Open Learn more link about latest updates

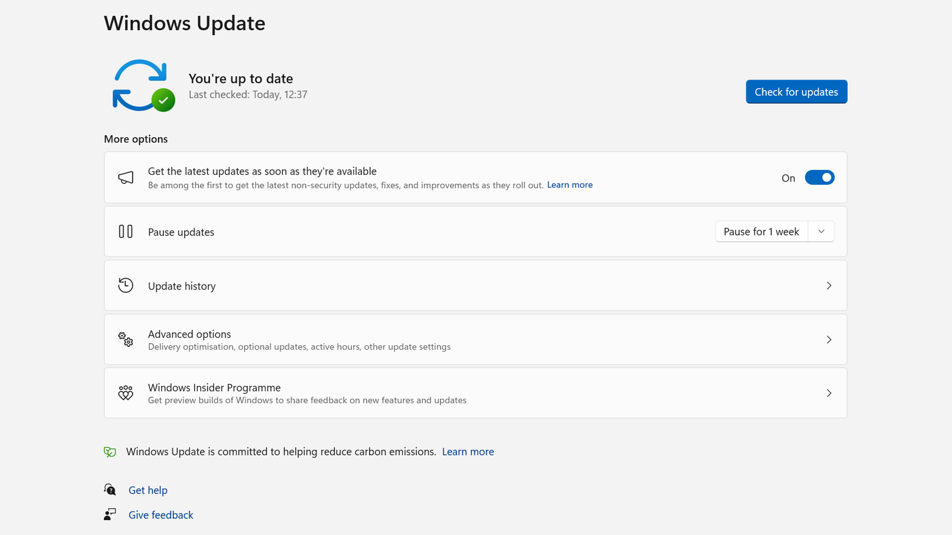[569, 185]
